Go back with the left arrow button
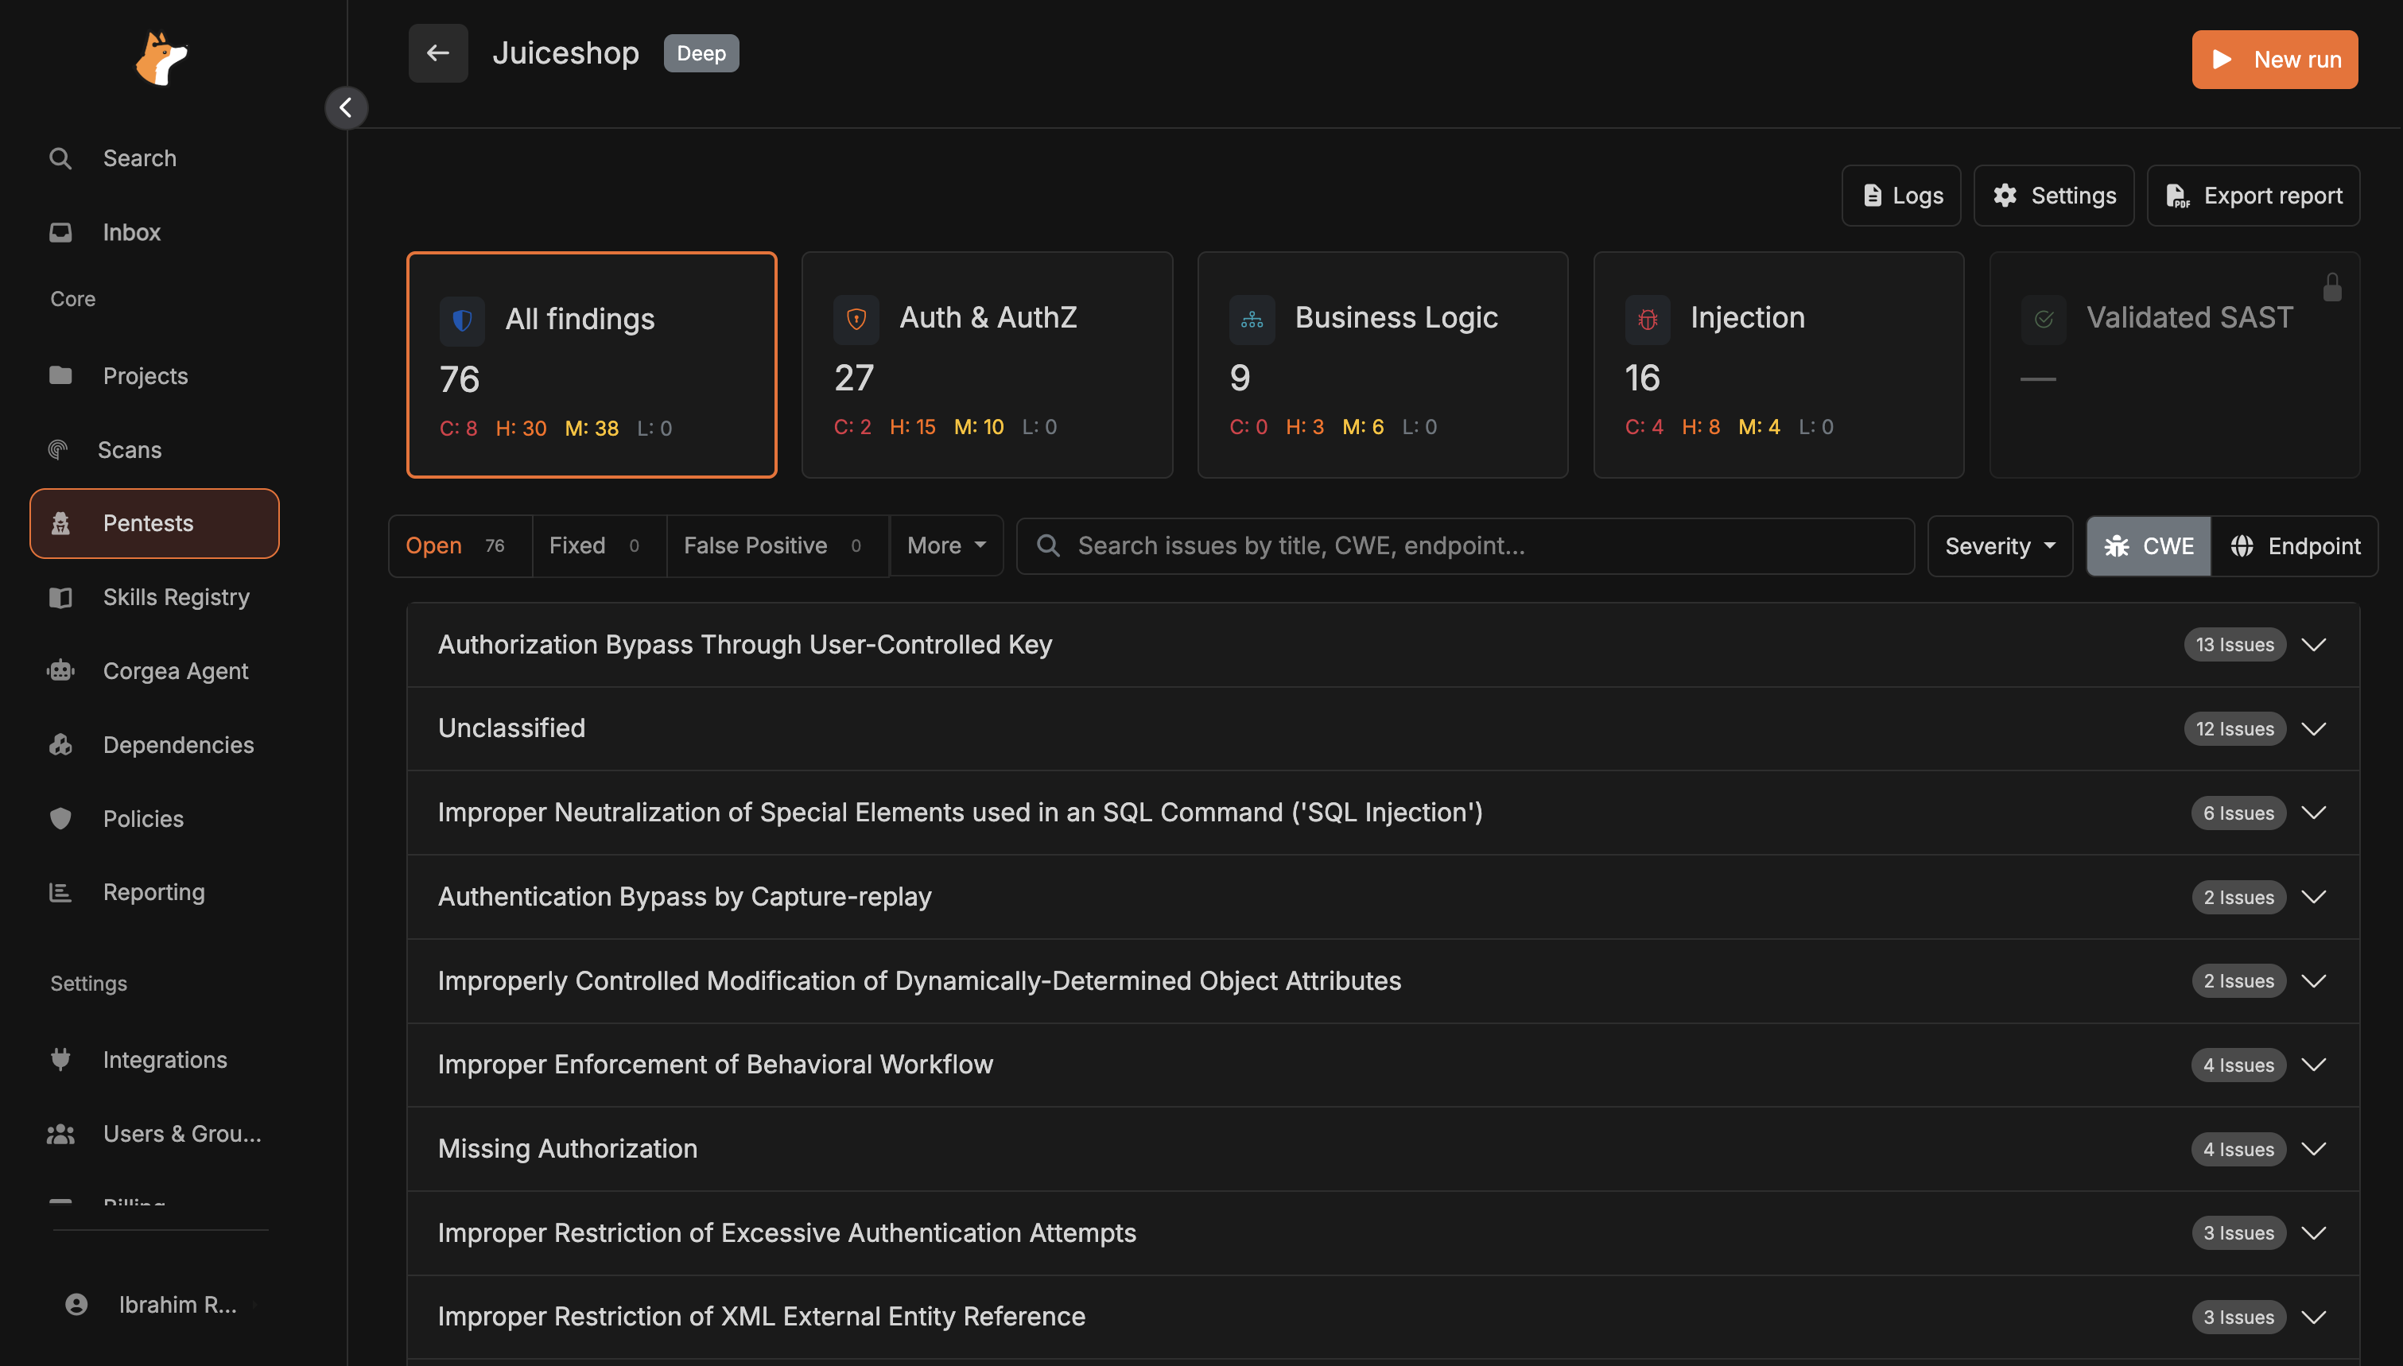The width and height of the screenshot is (2403, 1366). pos(438,53)
